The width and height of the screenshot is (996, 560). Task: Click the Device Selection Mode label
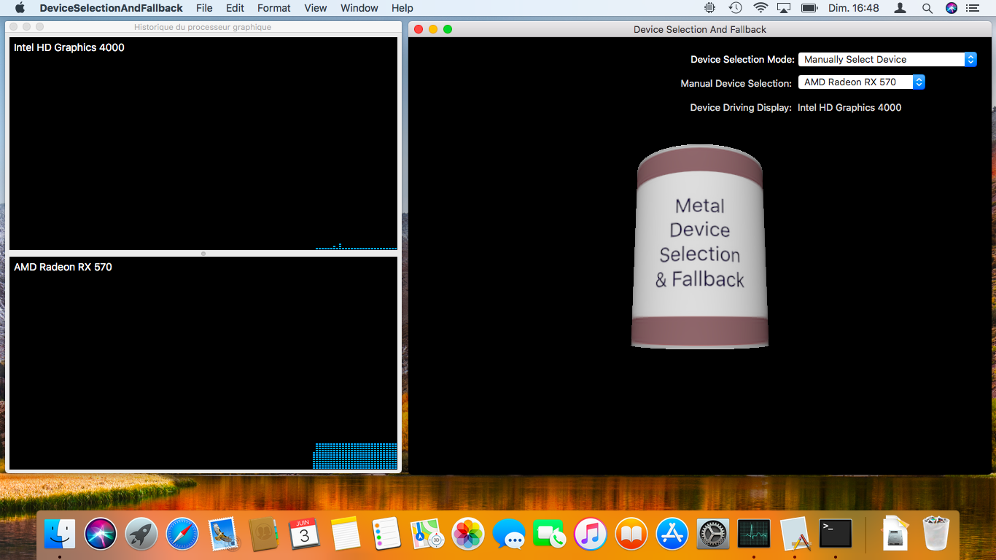tap(742, 60)
